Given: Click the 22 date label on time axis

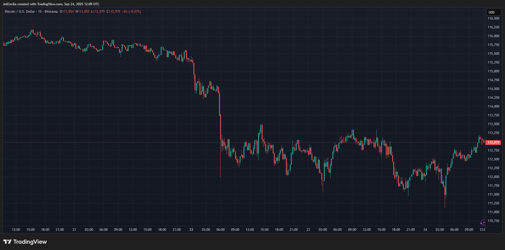Looking at the screenshot, I should 191,230.
